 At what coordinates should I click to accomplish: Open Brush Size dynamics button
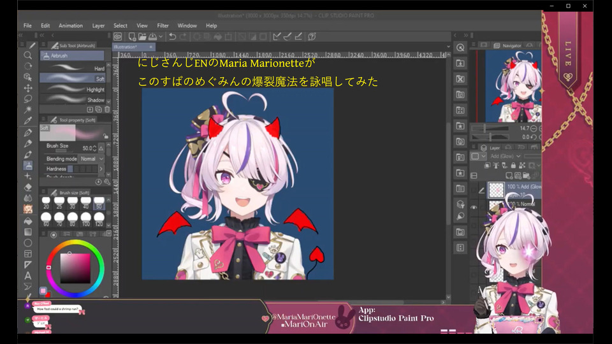[101, 148]
